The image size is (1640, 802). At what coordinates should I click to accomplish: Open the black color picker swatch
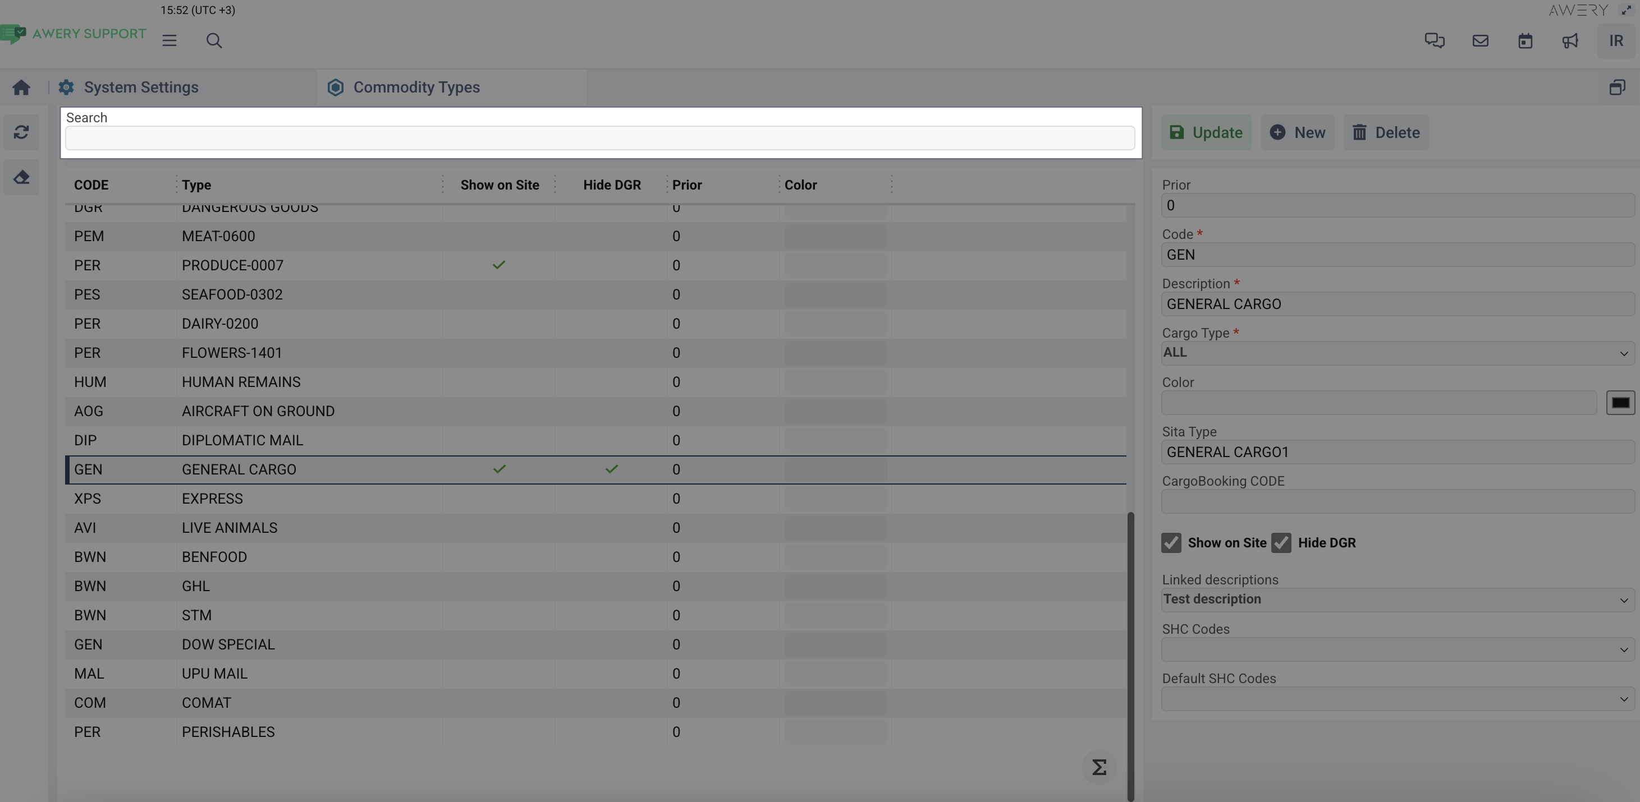1620,403
